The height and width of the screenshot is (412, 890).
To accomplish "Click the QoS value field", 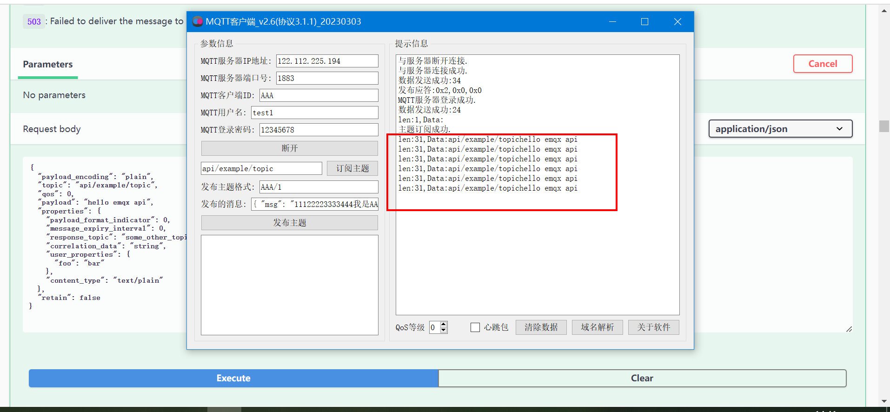I will 434,327.
